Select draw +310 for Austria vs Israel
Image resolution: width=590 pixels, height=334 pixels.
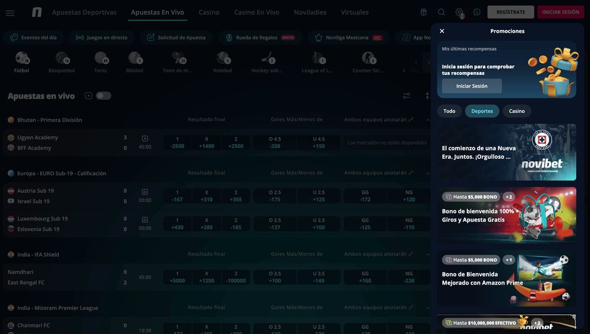pyautogui.click(x=207, y=196)
